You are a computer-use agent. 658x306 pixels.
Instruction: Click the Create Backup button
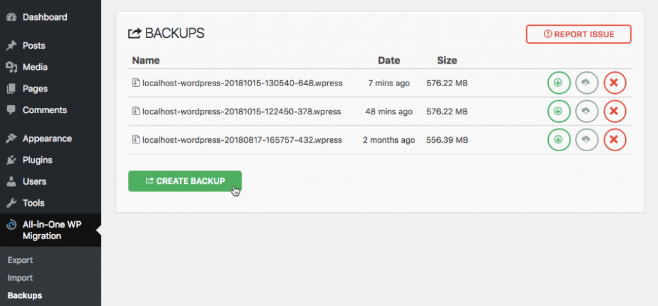click(x=184, y=181)
